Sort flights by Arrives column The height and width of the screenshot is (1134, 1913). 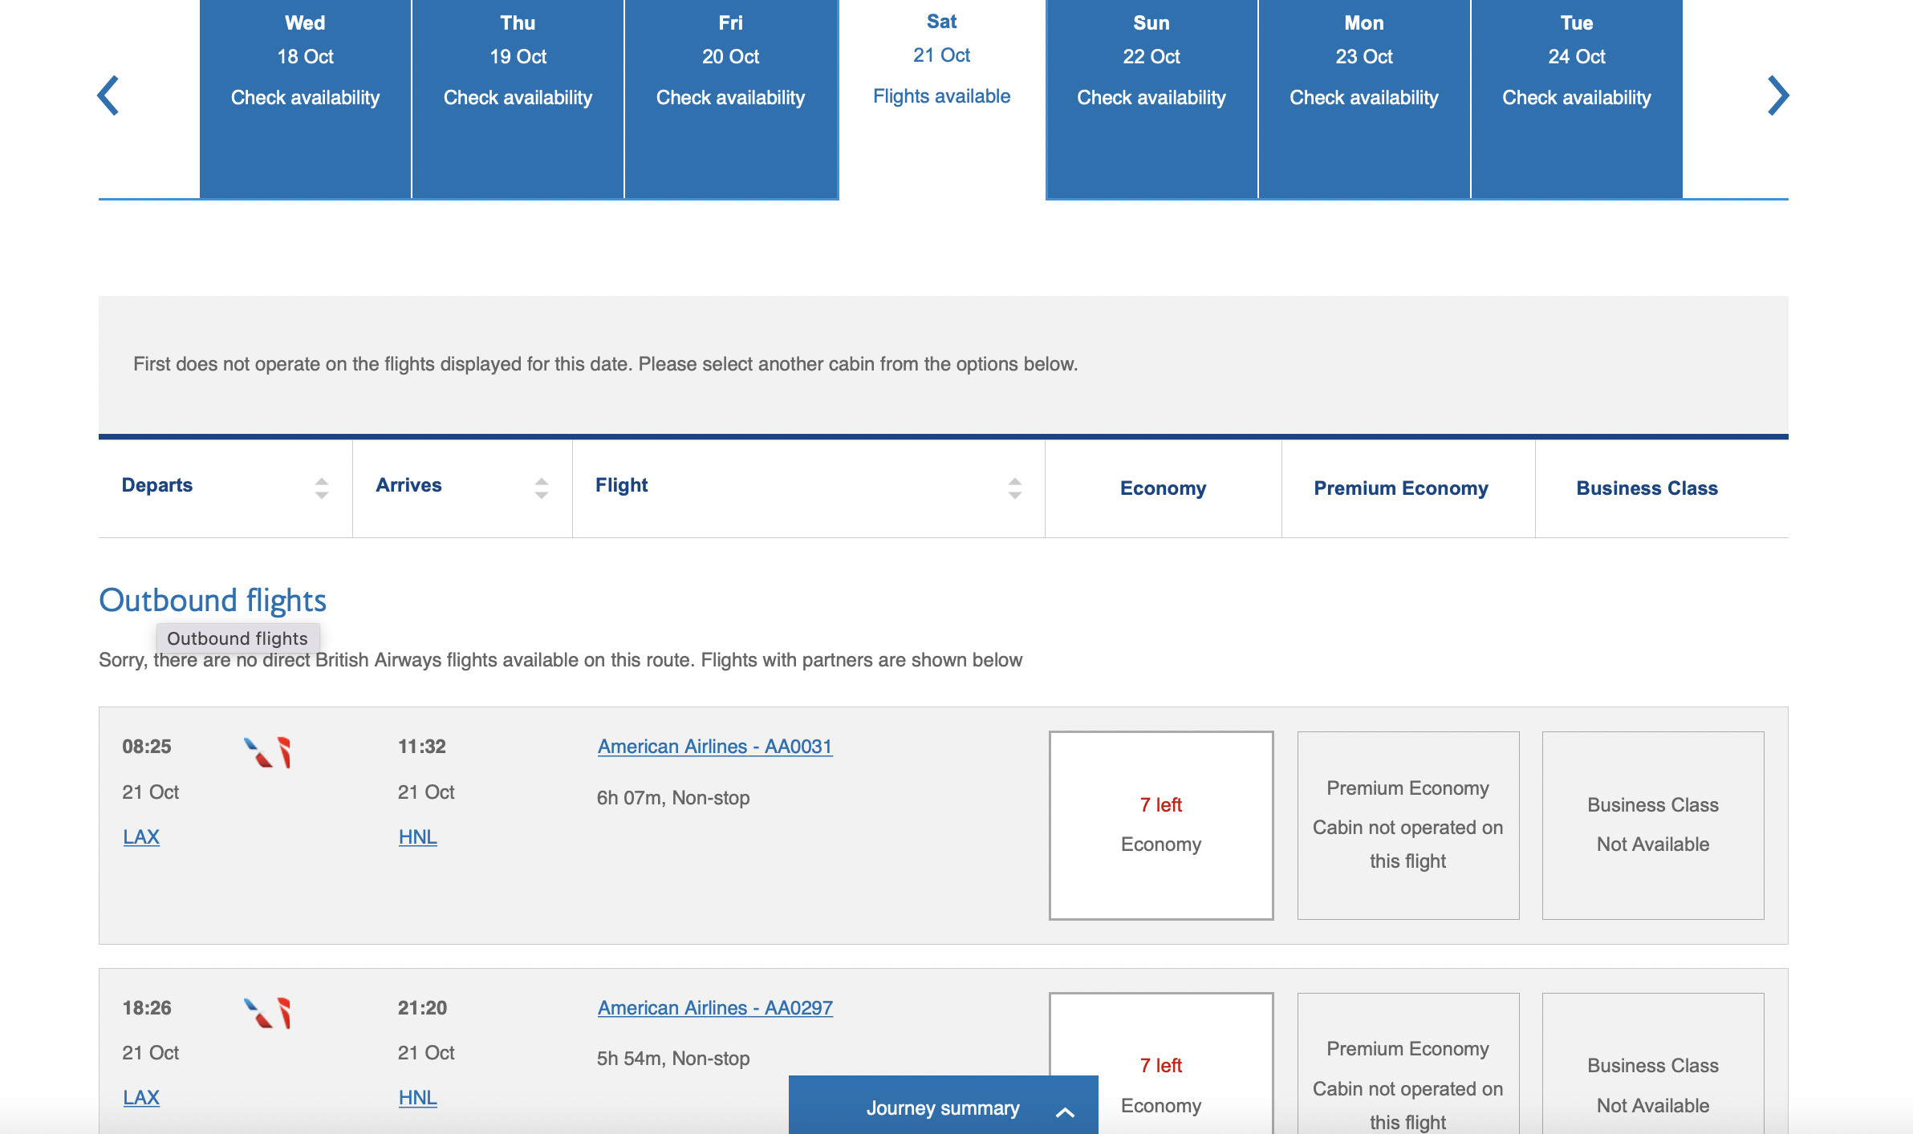[x=542, y=488]
